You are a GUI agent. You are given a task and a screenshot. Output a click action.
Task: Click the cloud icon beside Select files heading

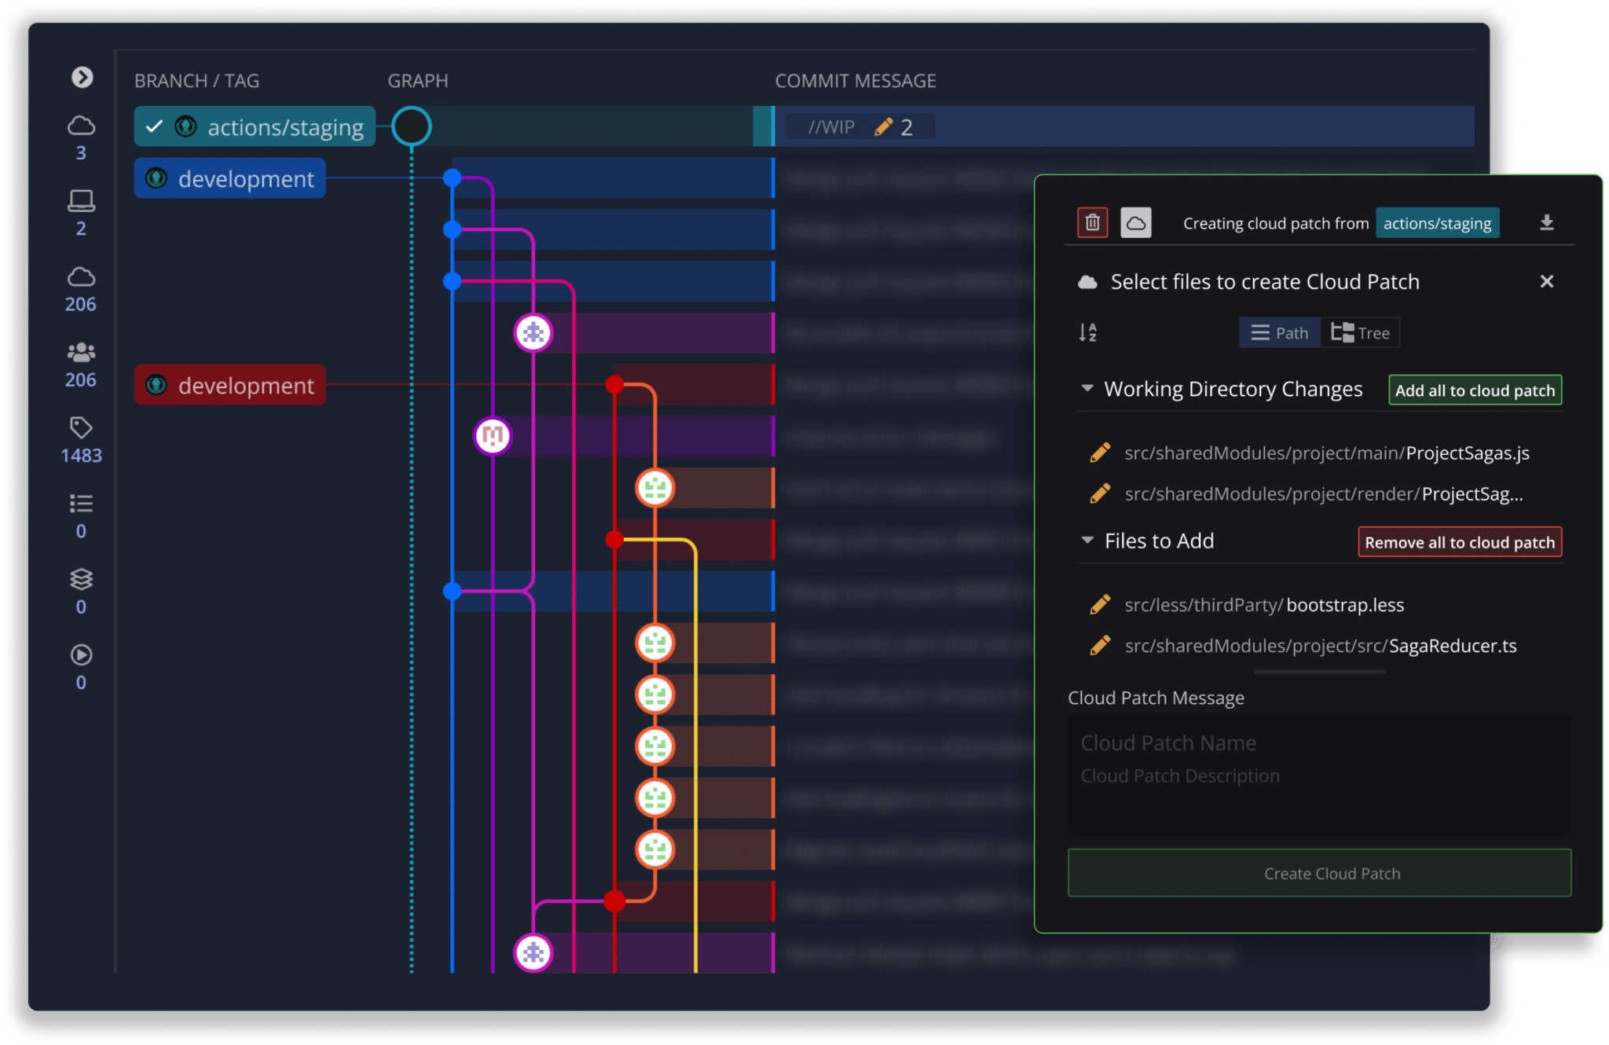click(1087, 282)
